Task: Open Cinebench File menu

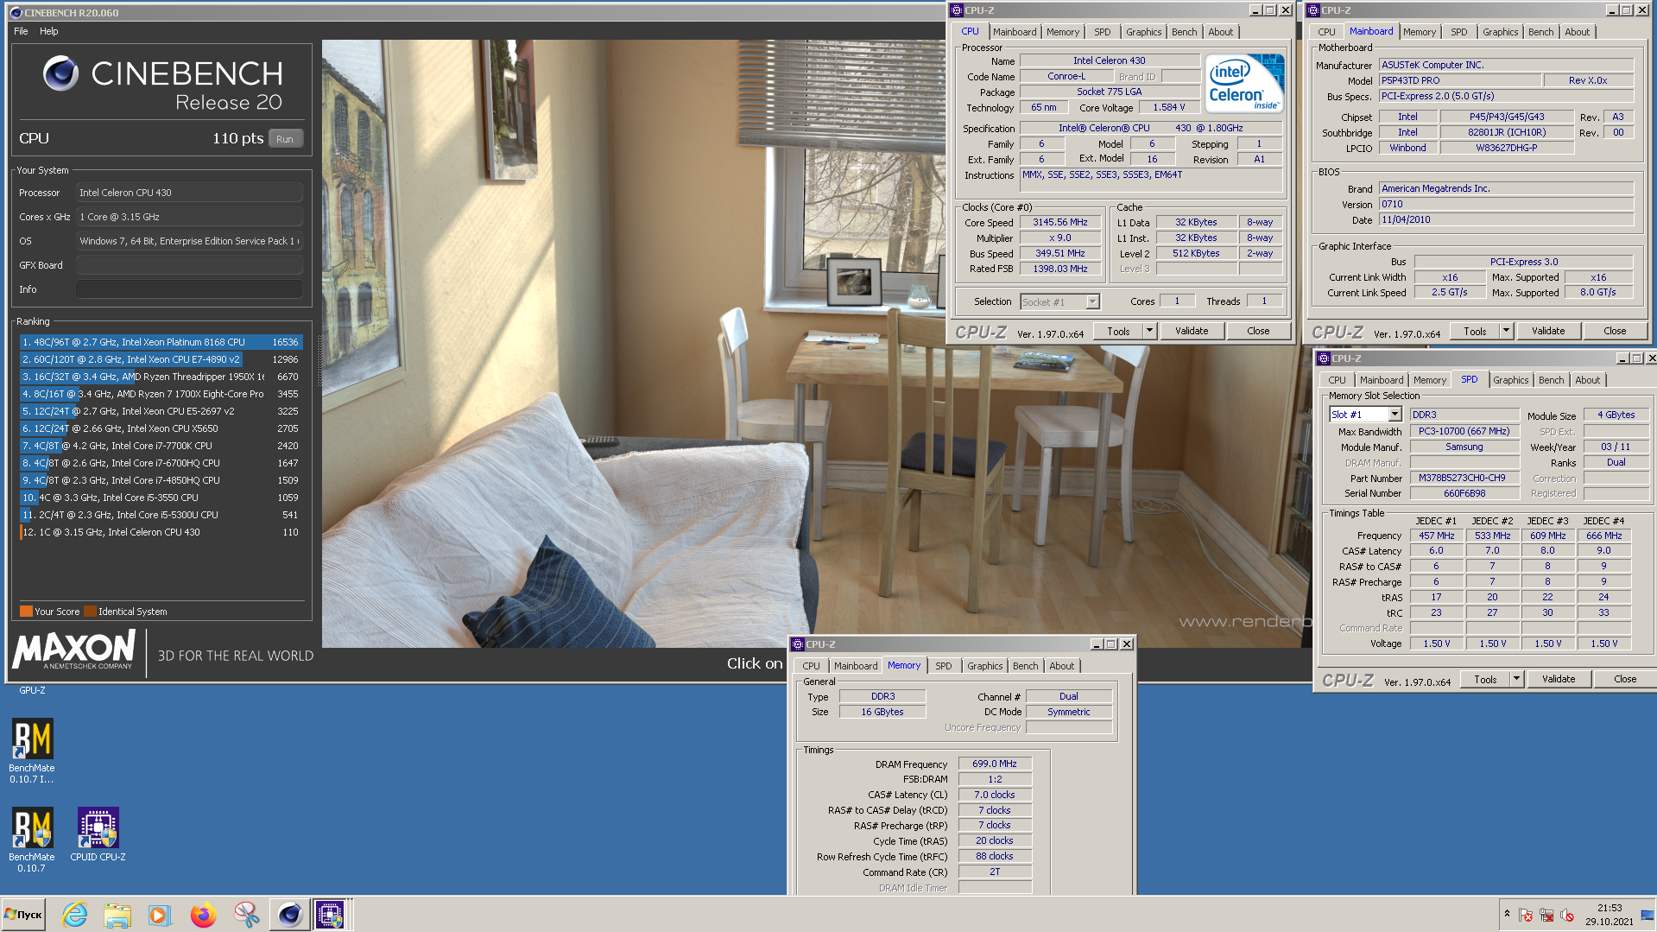Action: click(x=21, y=31)
